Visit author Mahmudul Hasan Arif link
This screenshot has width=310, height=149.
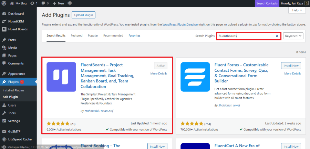(x=99, y=111)
